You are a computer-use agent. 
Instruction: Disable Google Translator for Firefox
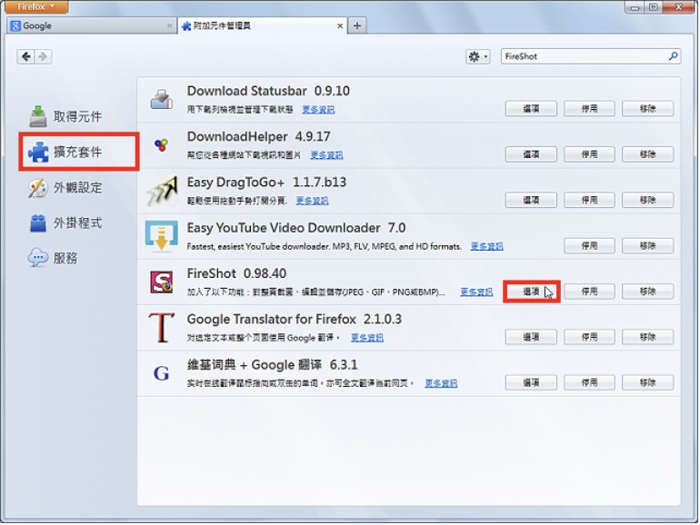point(589,337)
